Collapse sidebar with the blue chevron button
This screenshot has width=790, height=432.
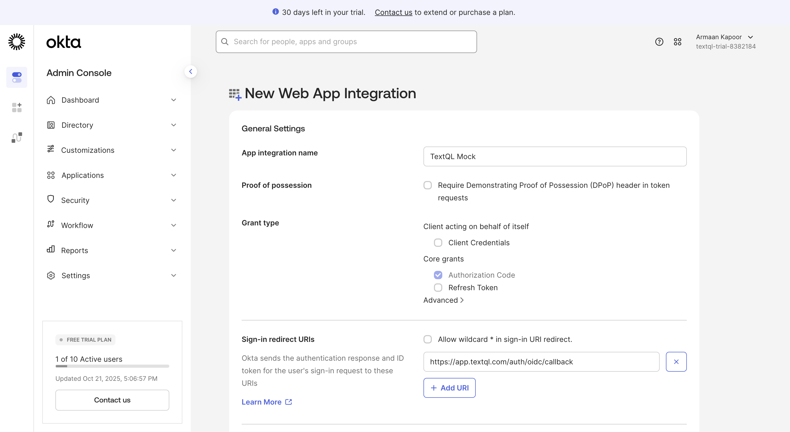coord(190,72)
